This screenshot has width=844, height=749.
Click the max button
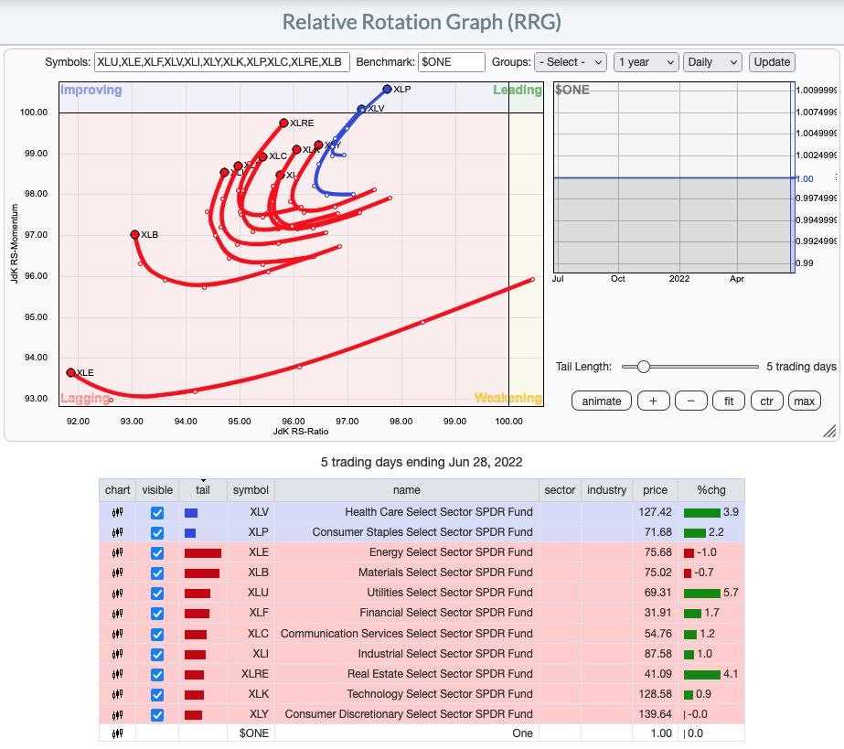point(804,401)
